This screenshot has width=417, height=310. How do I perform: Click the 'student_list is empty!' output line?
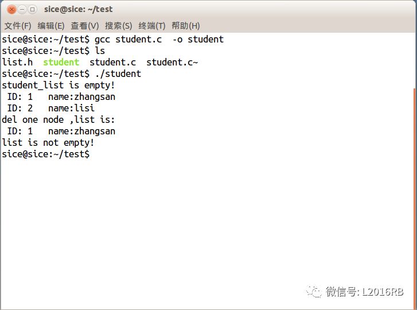[59, 85]
